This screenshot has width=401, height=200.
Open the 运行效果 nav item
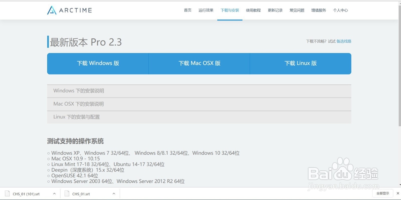206,10
